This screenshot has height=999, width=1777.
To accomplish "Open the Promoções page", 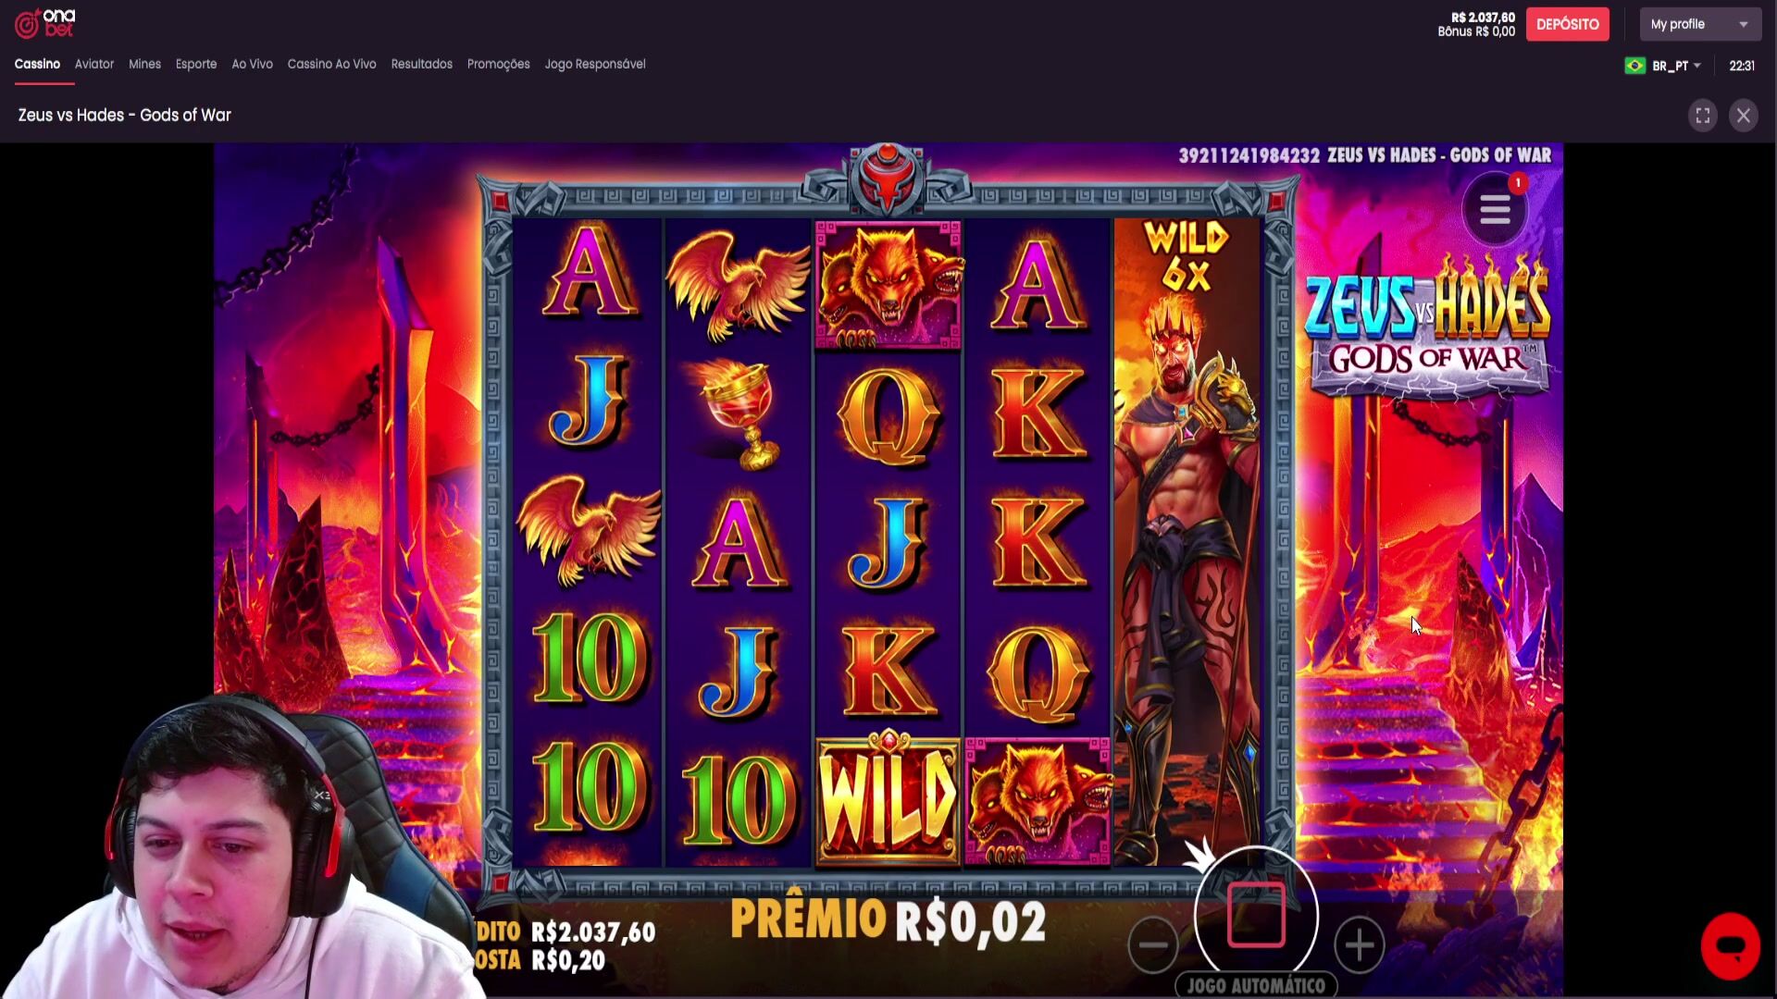I will pyautogui.click(x=498, y=64).
